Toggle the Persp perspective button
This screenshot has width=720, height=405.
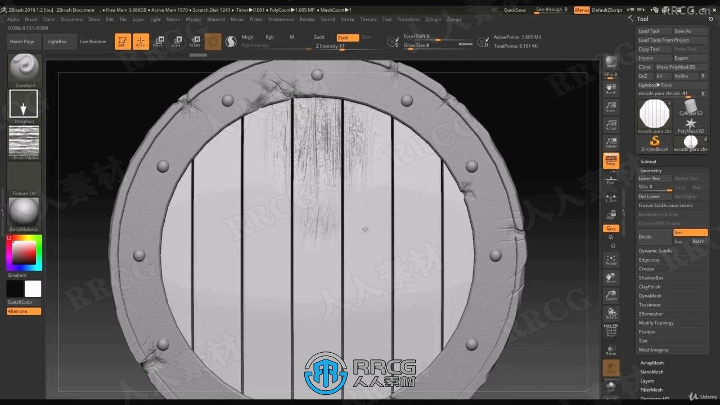click(611, 161)
